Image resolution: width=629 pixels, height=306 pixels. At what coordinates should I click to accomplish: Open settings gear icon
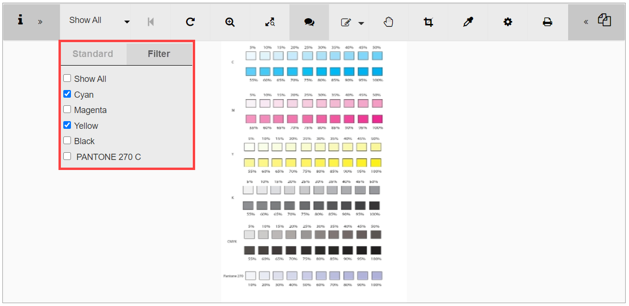click(508, 22)
